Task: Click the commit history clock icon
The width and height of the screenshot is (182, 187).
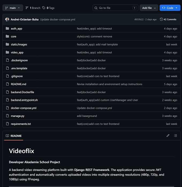Action: click(x=161, y=19)
